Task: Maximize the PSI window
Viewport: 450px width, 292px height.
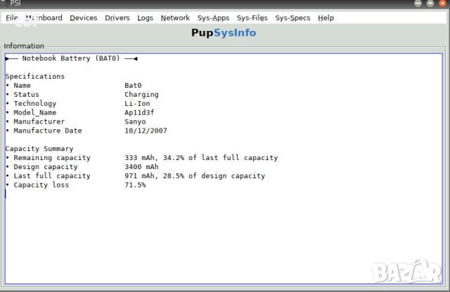Action: click(x=430, y=4)
